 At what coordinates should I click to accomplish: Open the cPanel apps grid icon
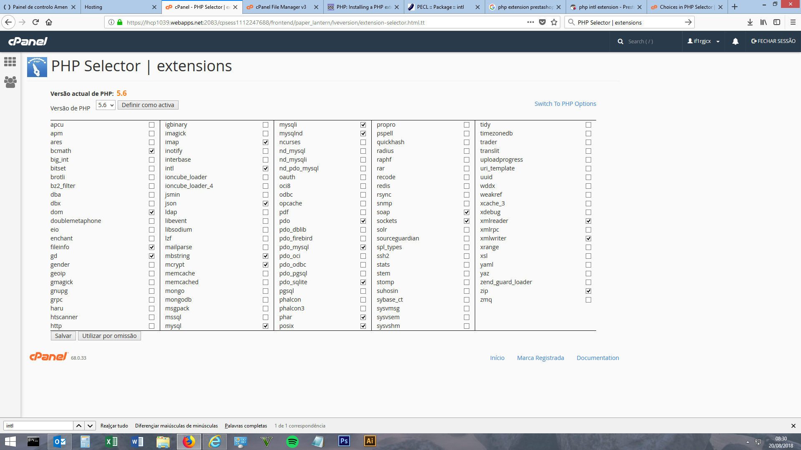coord(10,62)
